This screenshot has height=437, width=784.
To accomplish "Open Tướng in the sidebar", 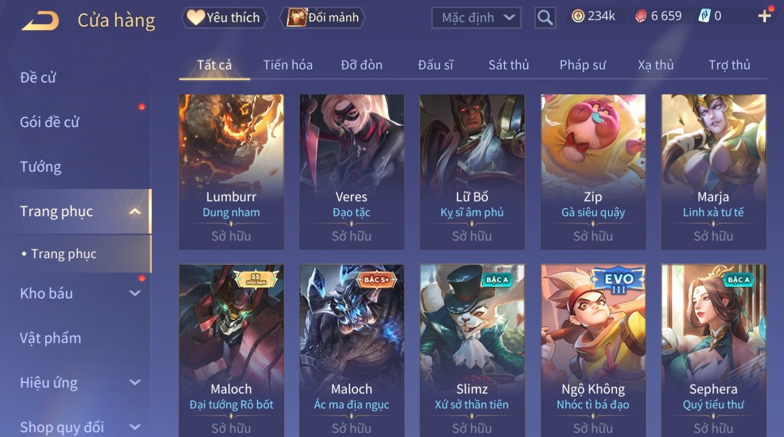I will 41,167.
